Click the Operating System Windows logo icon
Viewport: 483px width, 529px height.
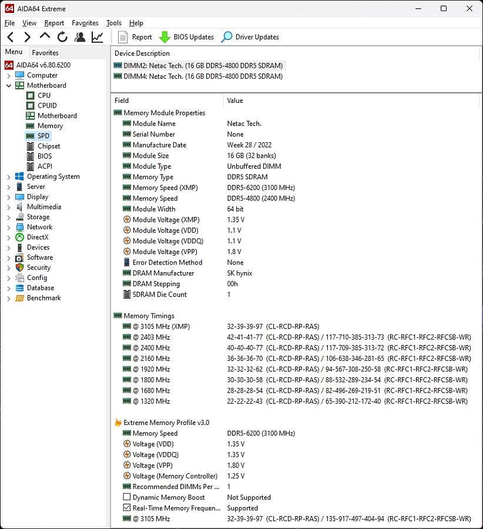click(19, 176)
